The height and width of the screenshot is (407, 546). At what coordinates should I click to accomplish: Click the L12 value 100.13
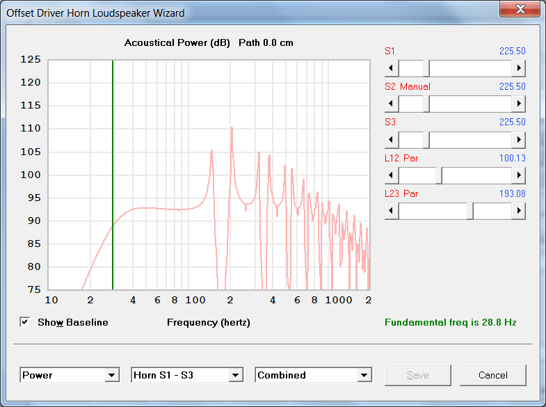point(512,158)
